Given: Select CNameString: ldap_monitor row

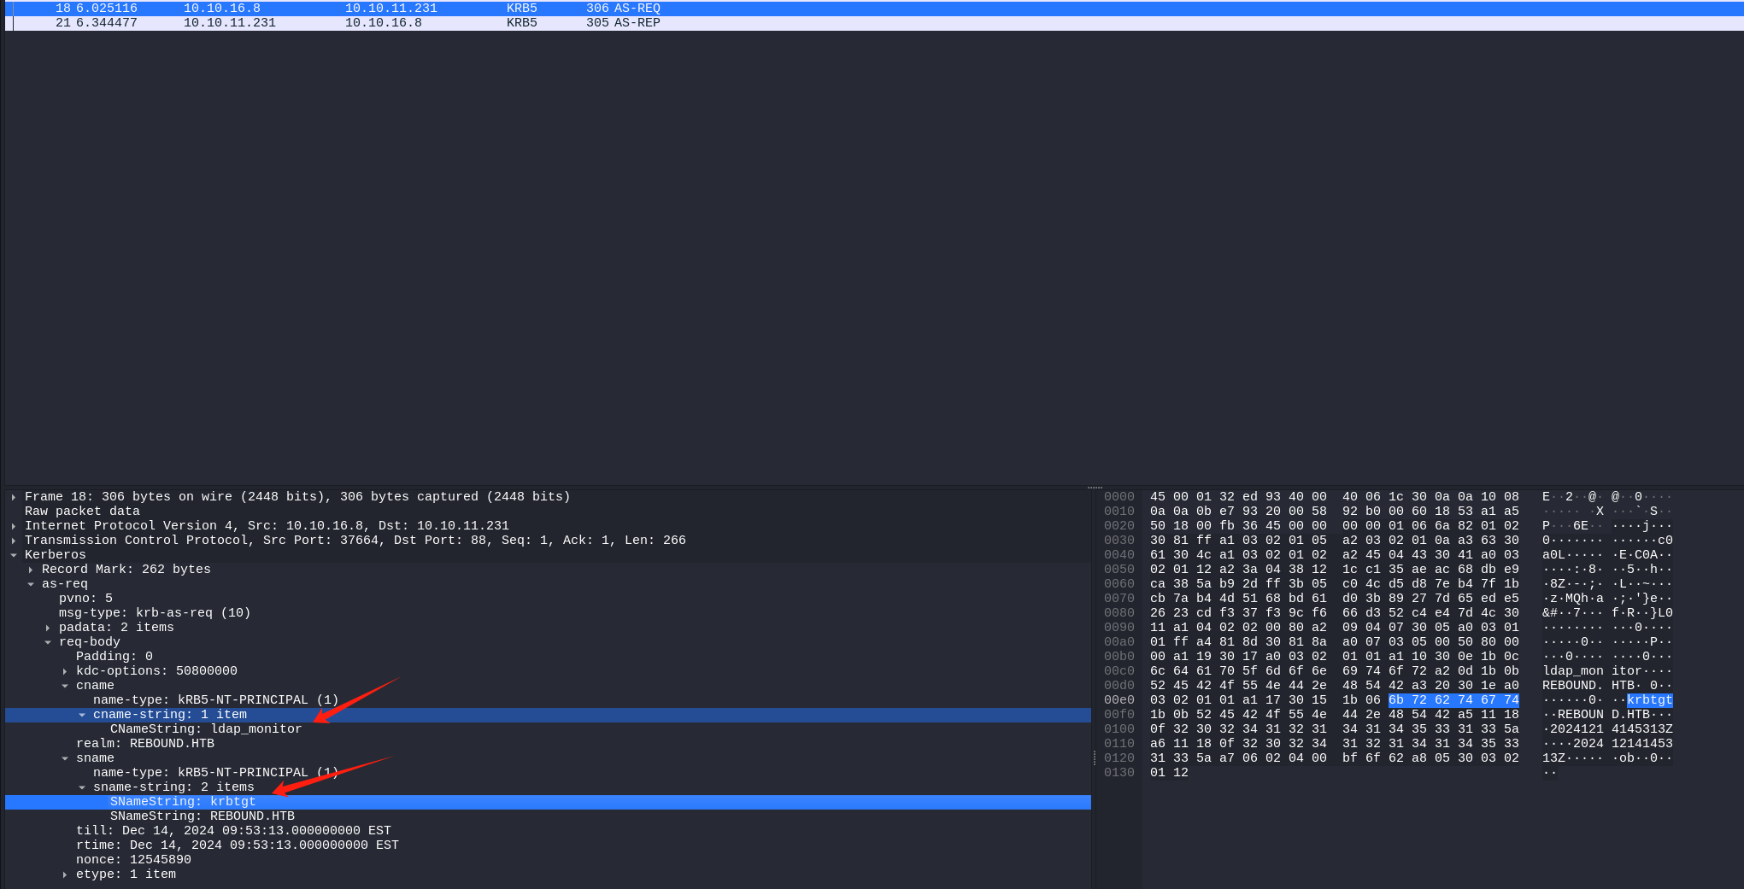Looking at the screenshot, I should coord(548,729).
